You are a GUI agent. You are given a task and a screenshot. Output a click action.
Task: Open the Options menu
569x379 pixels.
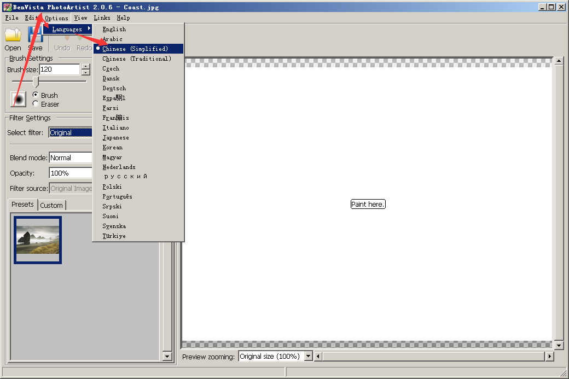click(x=56, y=18)
